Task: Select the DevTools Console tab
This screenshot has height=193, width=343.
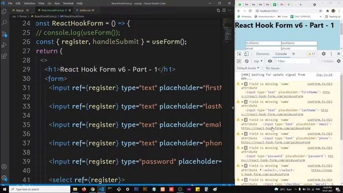Action: click(x=281, y=54)
